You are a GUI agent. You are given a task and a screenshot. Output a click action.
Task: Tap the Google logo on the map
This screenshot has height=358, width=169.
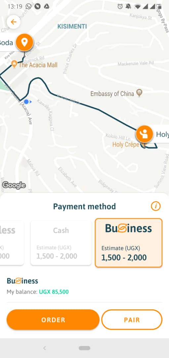click(14, 185)
